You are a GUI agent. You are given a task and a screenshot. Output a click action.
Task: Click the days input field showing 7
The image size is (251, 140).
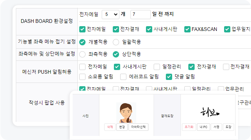(x=140, y=15)
